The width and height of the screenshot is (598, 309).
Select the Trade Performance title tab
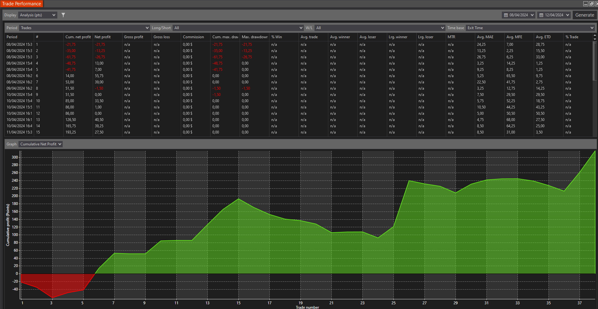point(22,4)
